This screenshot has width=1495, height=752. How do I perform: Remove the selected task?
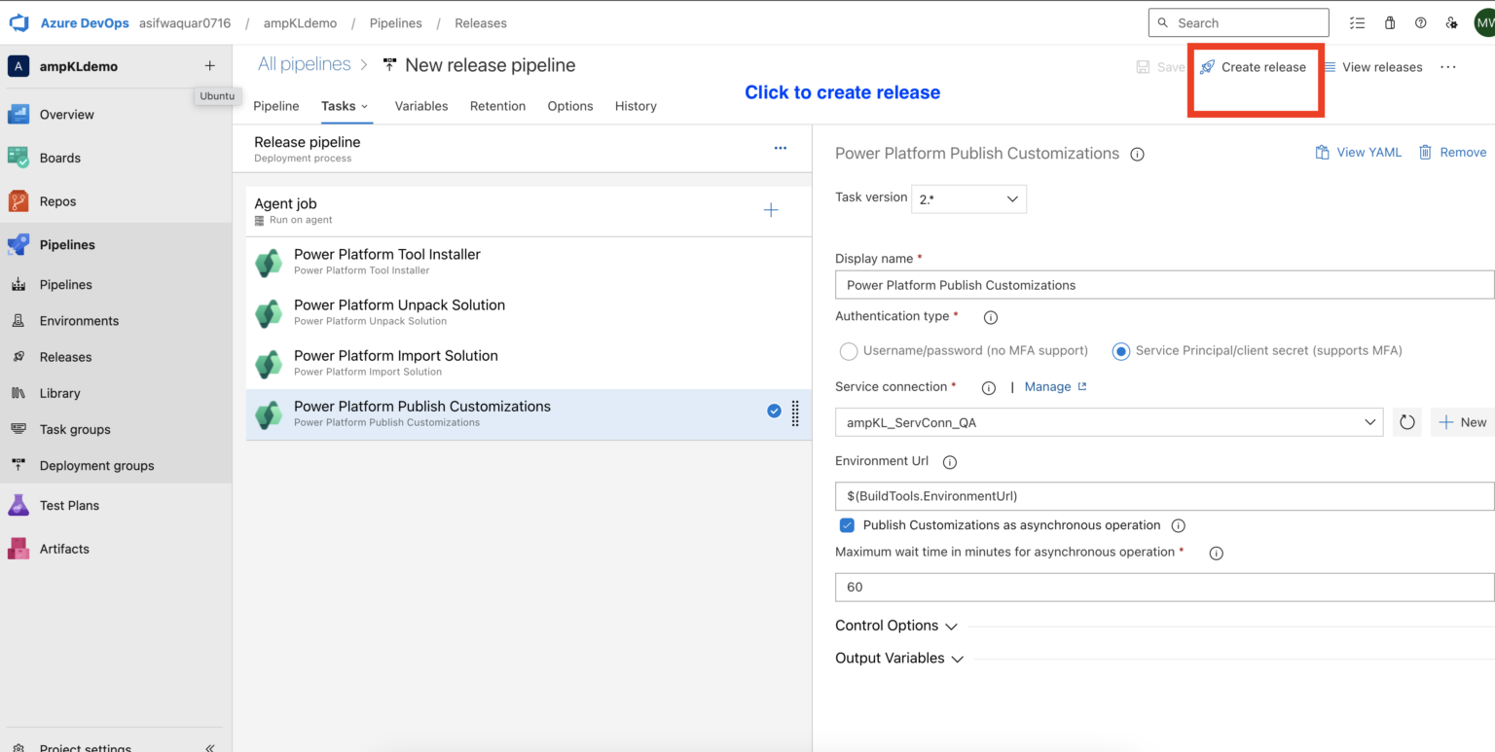click(1452, 153)
